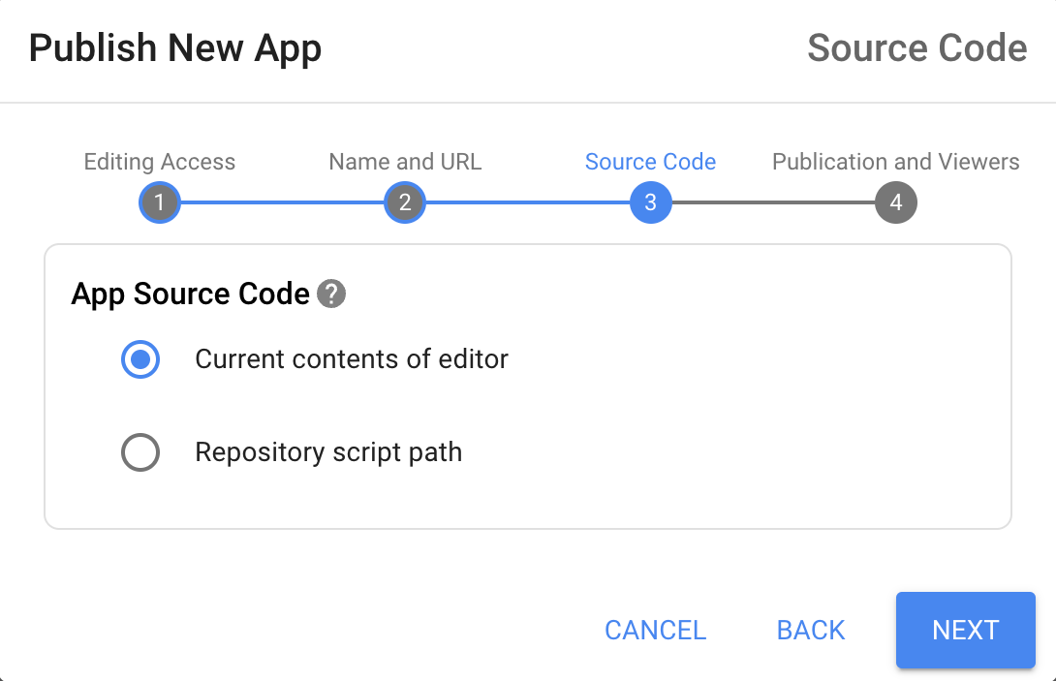The width and height of the screenshot is (1056, 681).
Task: Click step circle 1 for Editing Access
Action: coord(159,202)
